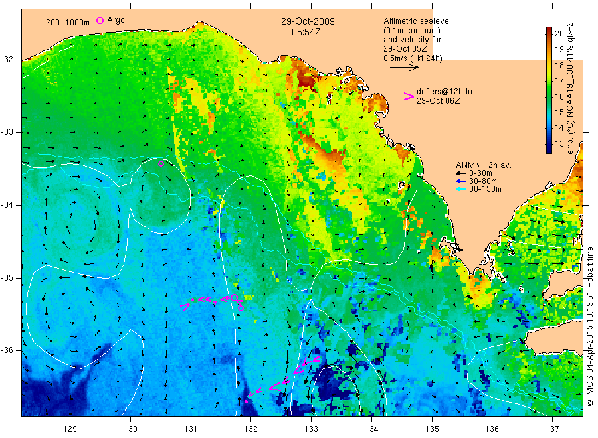Image resolution: width=598 pixels, height=438 pixels.
Task: Click the magenta drifter arrow legend symbol
Action: tap(409, 96)
